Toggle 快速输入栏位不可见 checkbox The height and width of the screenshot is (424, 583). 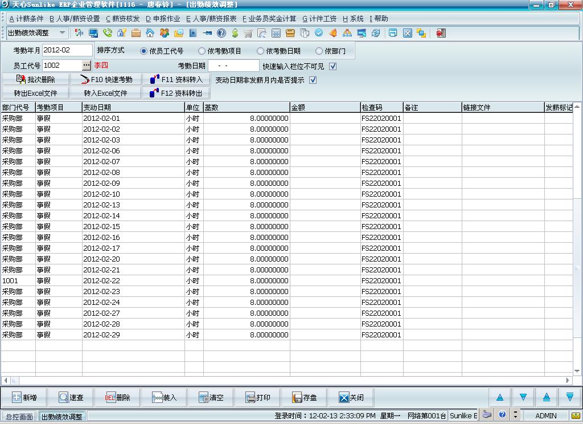[332, 66]
